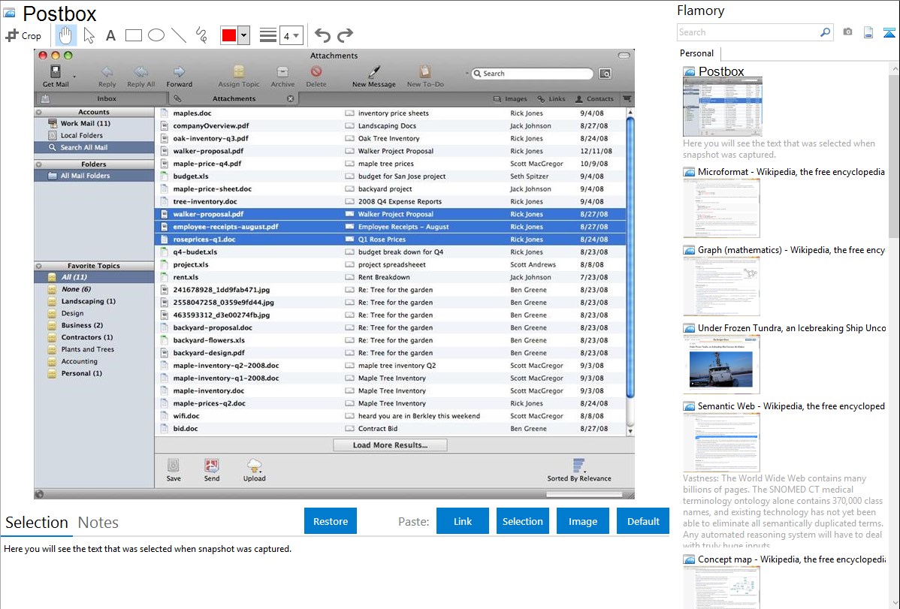Image resolution: width=900 pixels, height=609 pixels.
Task: Undo the last edit
Action: point(322,35)
